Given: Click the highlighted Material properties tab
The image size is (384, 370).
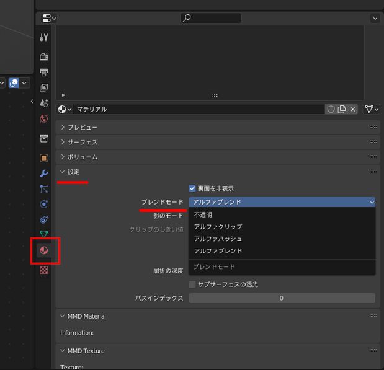Looking at the screenshot, I should tap(44, 250).
